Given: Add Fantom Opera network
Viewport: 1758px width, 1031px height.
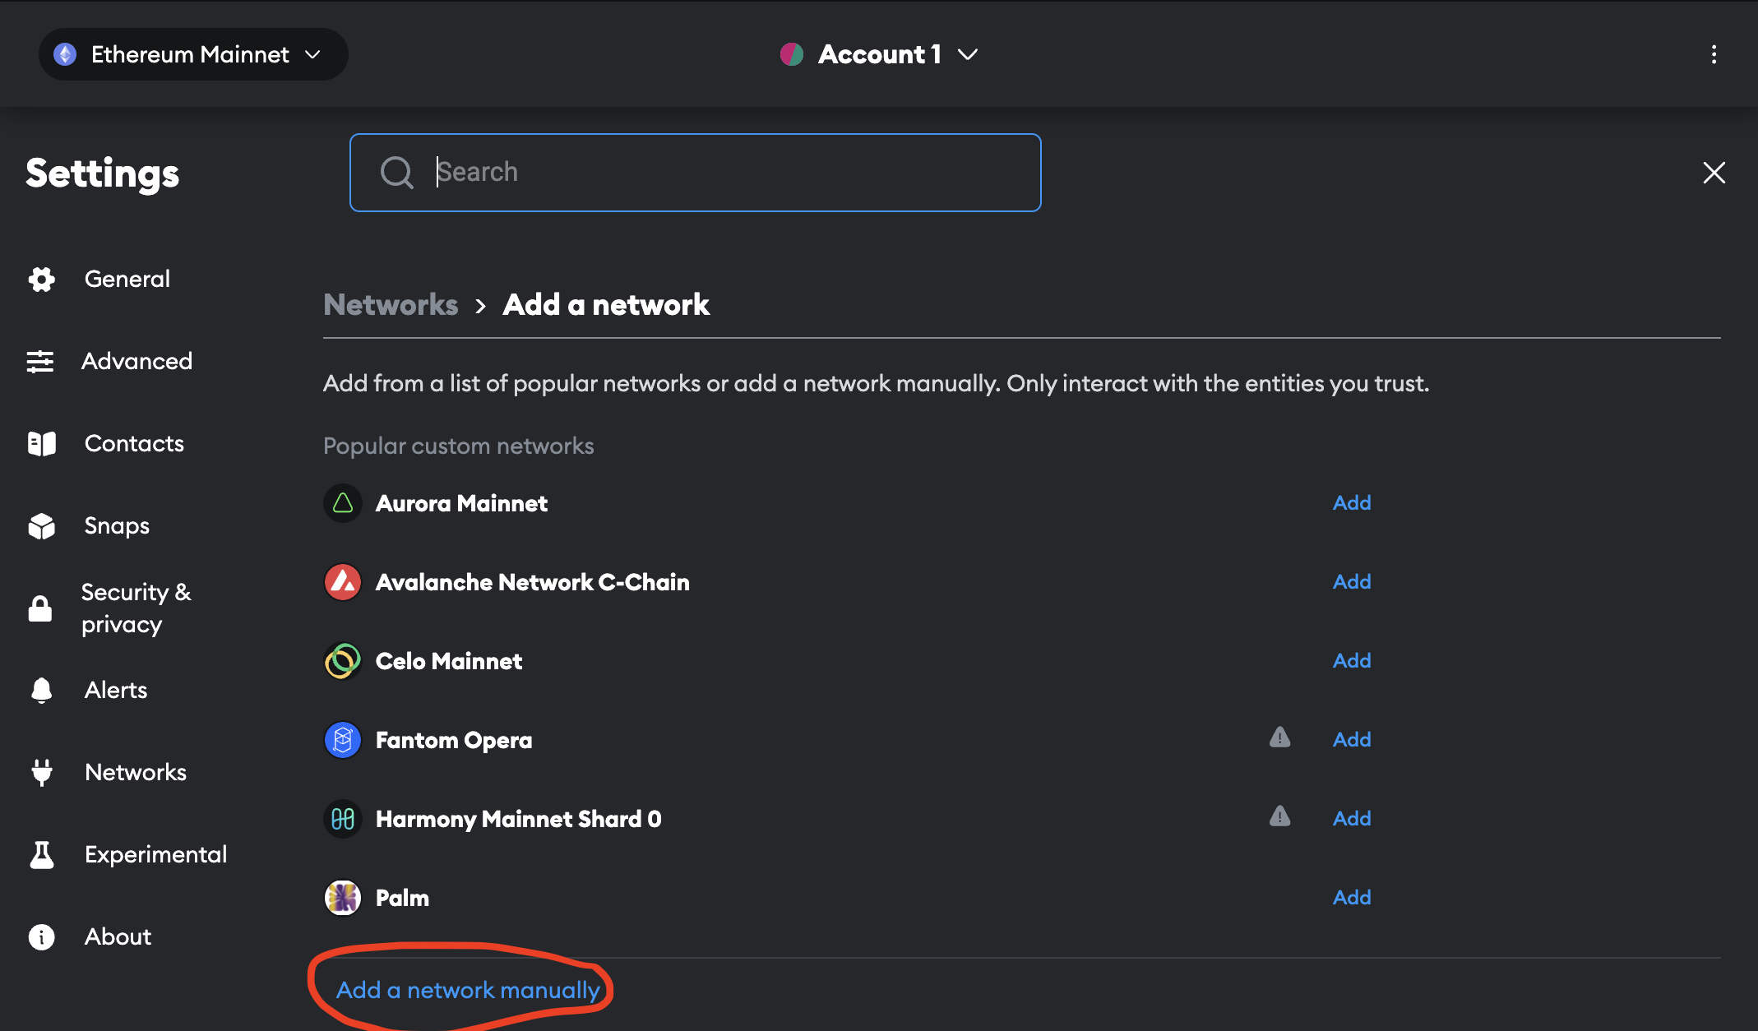Looking at the screenshot, I should coord(1352,740).
